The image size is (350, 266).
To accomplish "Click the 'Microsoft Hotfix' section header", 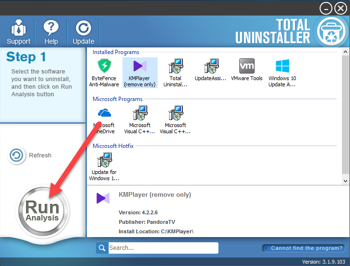I will (x=113, y=146).
